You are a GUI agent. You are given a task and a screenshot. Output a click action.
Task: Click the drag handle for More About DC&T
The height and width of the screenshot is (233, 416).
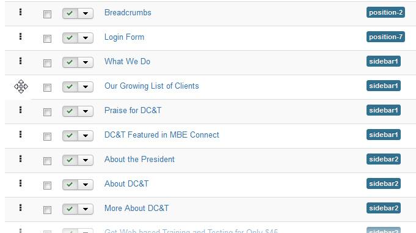tap(20, 207)
